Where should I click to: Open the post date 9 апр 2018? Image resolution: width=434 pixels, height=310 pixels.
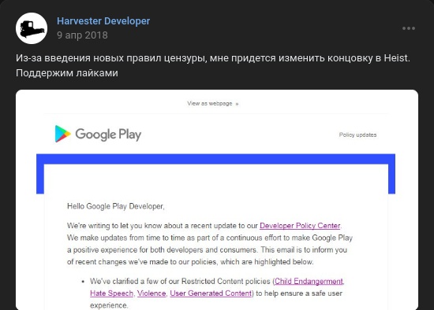(82, 35)
